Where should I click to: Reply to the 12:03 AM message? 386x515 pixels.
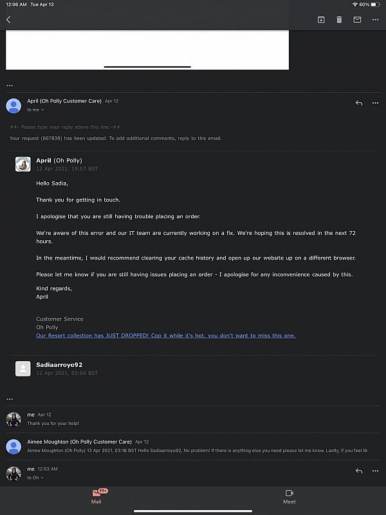point(359,471)
